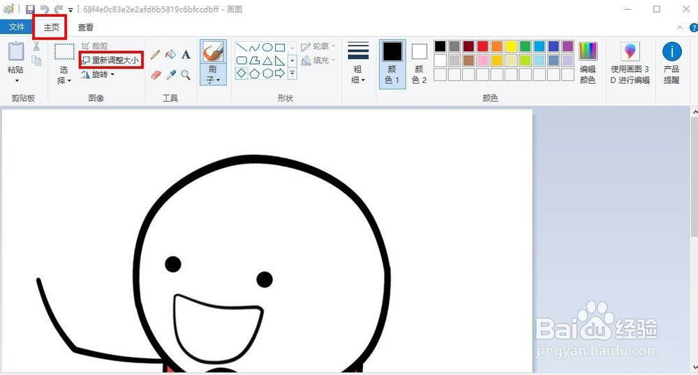Open the Help question mark icon
This screenshot has width=698, height=375.
[694, 28]
